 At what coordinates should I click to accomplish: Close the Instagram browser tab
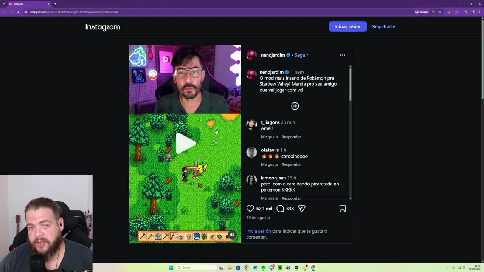pos(48,4)
